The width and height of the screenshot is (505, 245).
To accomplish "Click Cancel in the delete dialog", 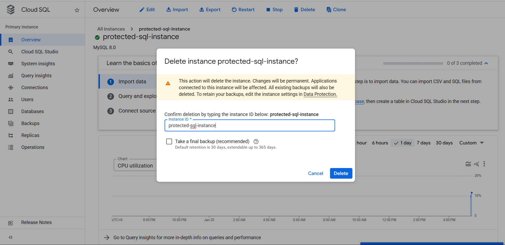I will pos(315,173).
